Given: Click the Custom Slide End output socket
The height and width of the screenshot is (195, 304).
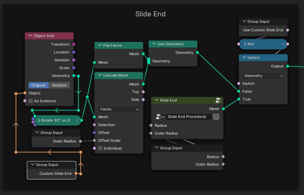Looking at the screenshot, I should 76,174.
